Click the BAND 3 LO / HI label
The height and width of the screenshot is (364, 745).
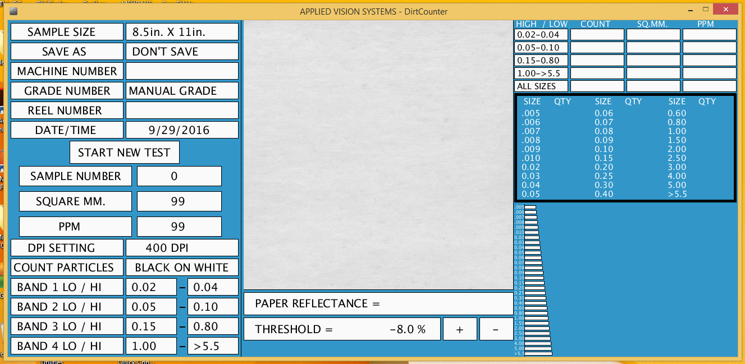67,326
